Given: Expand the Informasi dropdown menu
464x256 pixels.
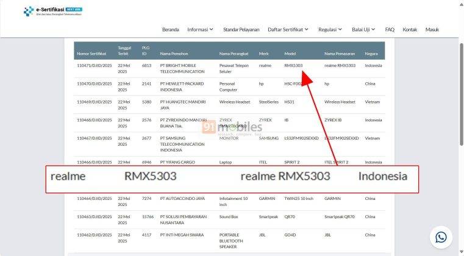Looking at the screenshot, I should pyautogui.click(x=200, y=30).
